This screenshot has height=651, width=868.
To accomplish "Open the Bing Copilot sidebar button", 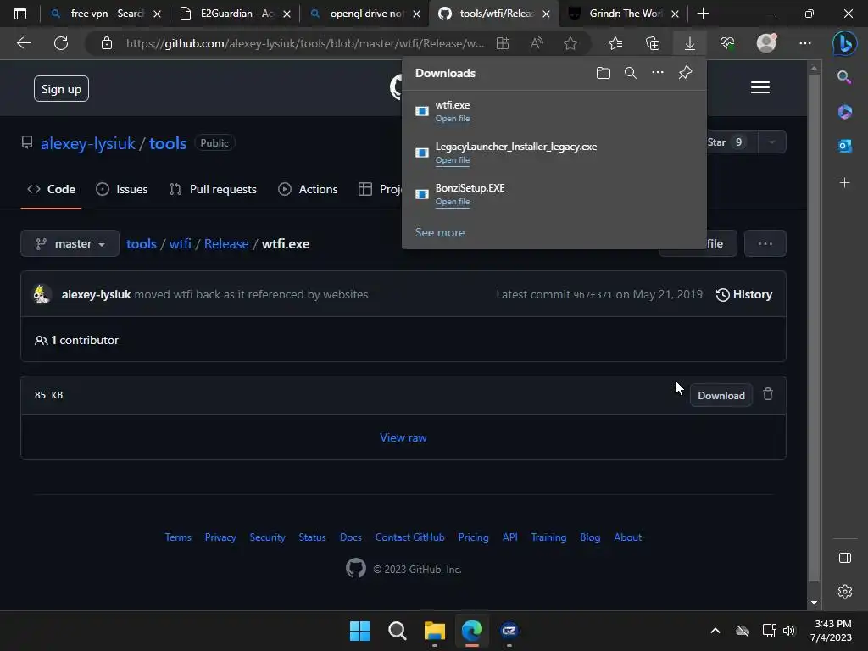I will (x=845, y=43).
